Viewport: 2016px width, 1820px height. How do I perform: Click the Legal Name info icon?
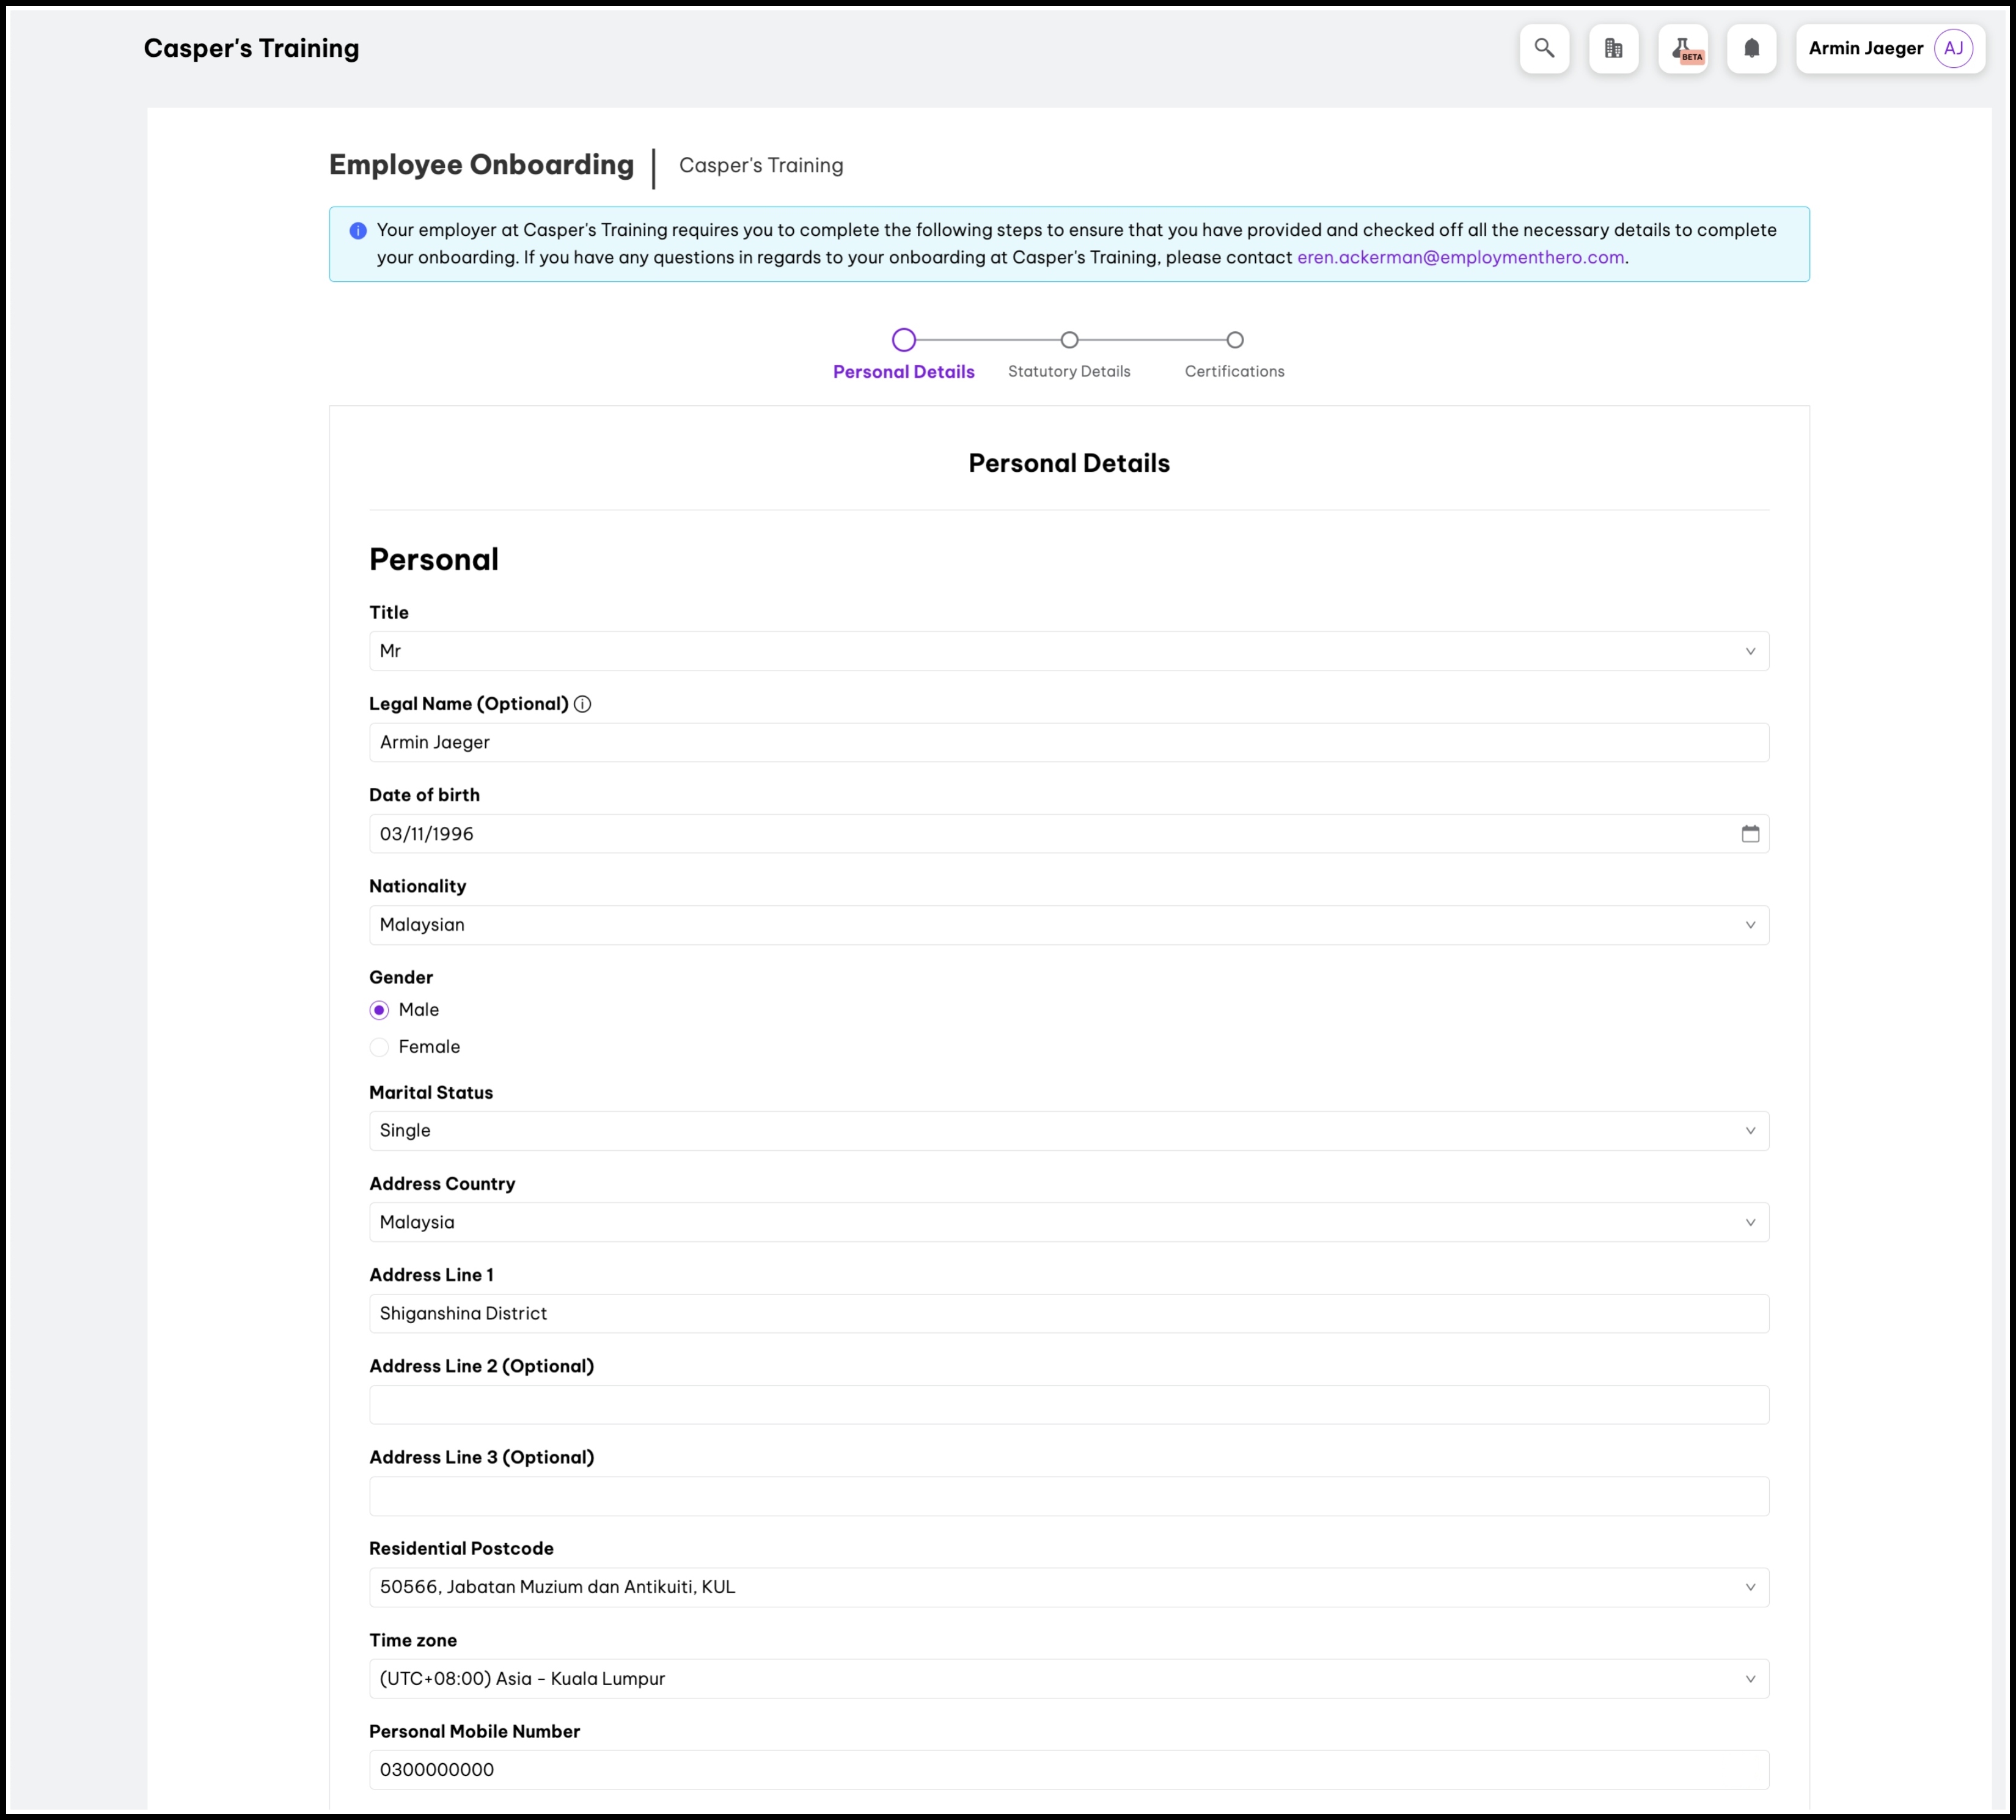coord(583,704)
